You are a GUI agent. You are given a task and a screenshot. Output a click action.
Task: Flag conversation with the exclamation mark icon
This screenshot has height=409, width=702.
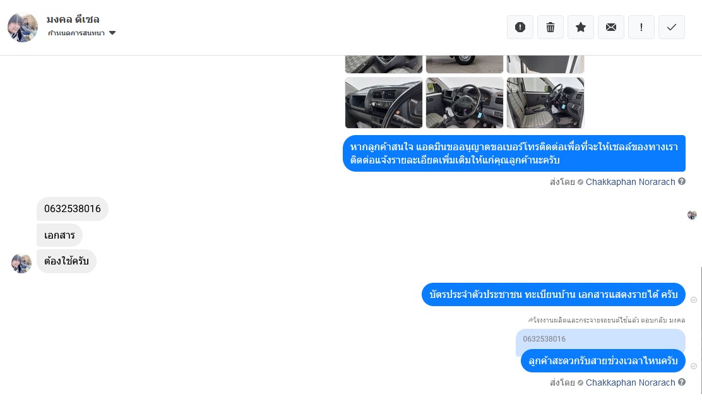[641, 27]
